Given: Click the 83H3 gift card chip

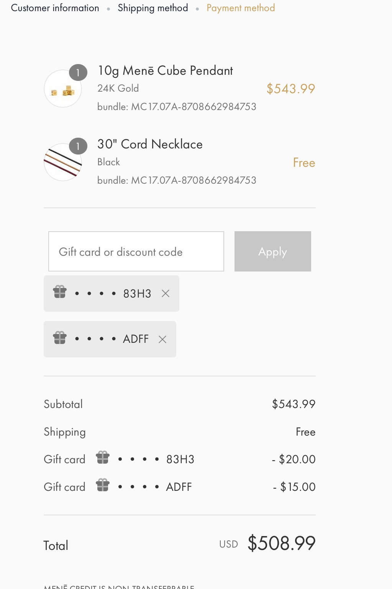Looking at the screenshot, I should click(112, 294).
